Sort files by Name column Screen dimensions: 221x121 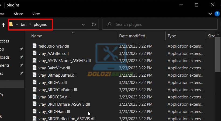click(37, 36)
